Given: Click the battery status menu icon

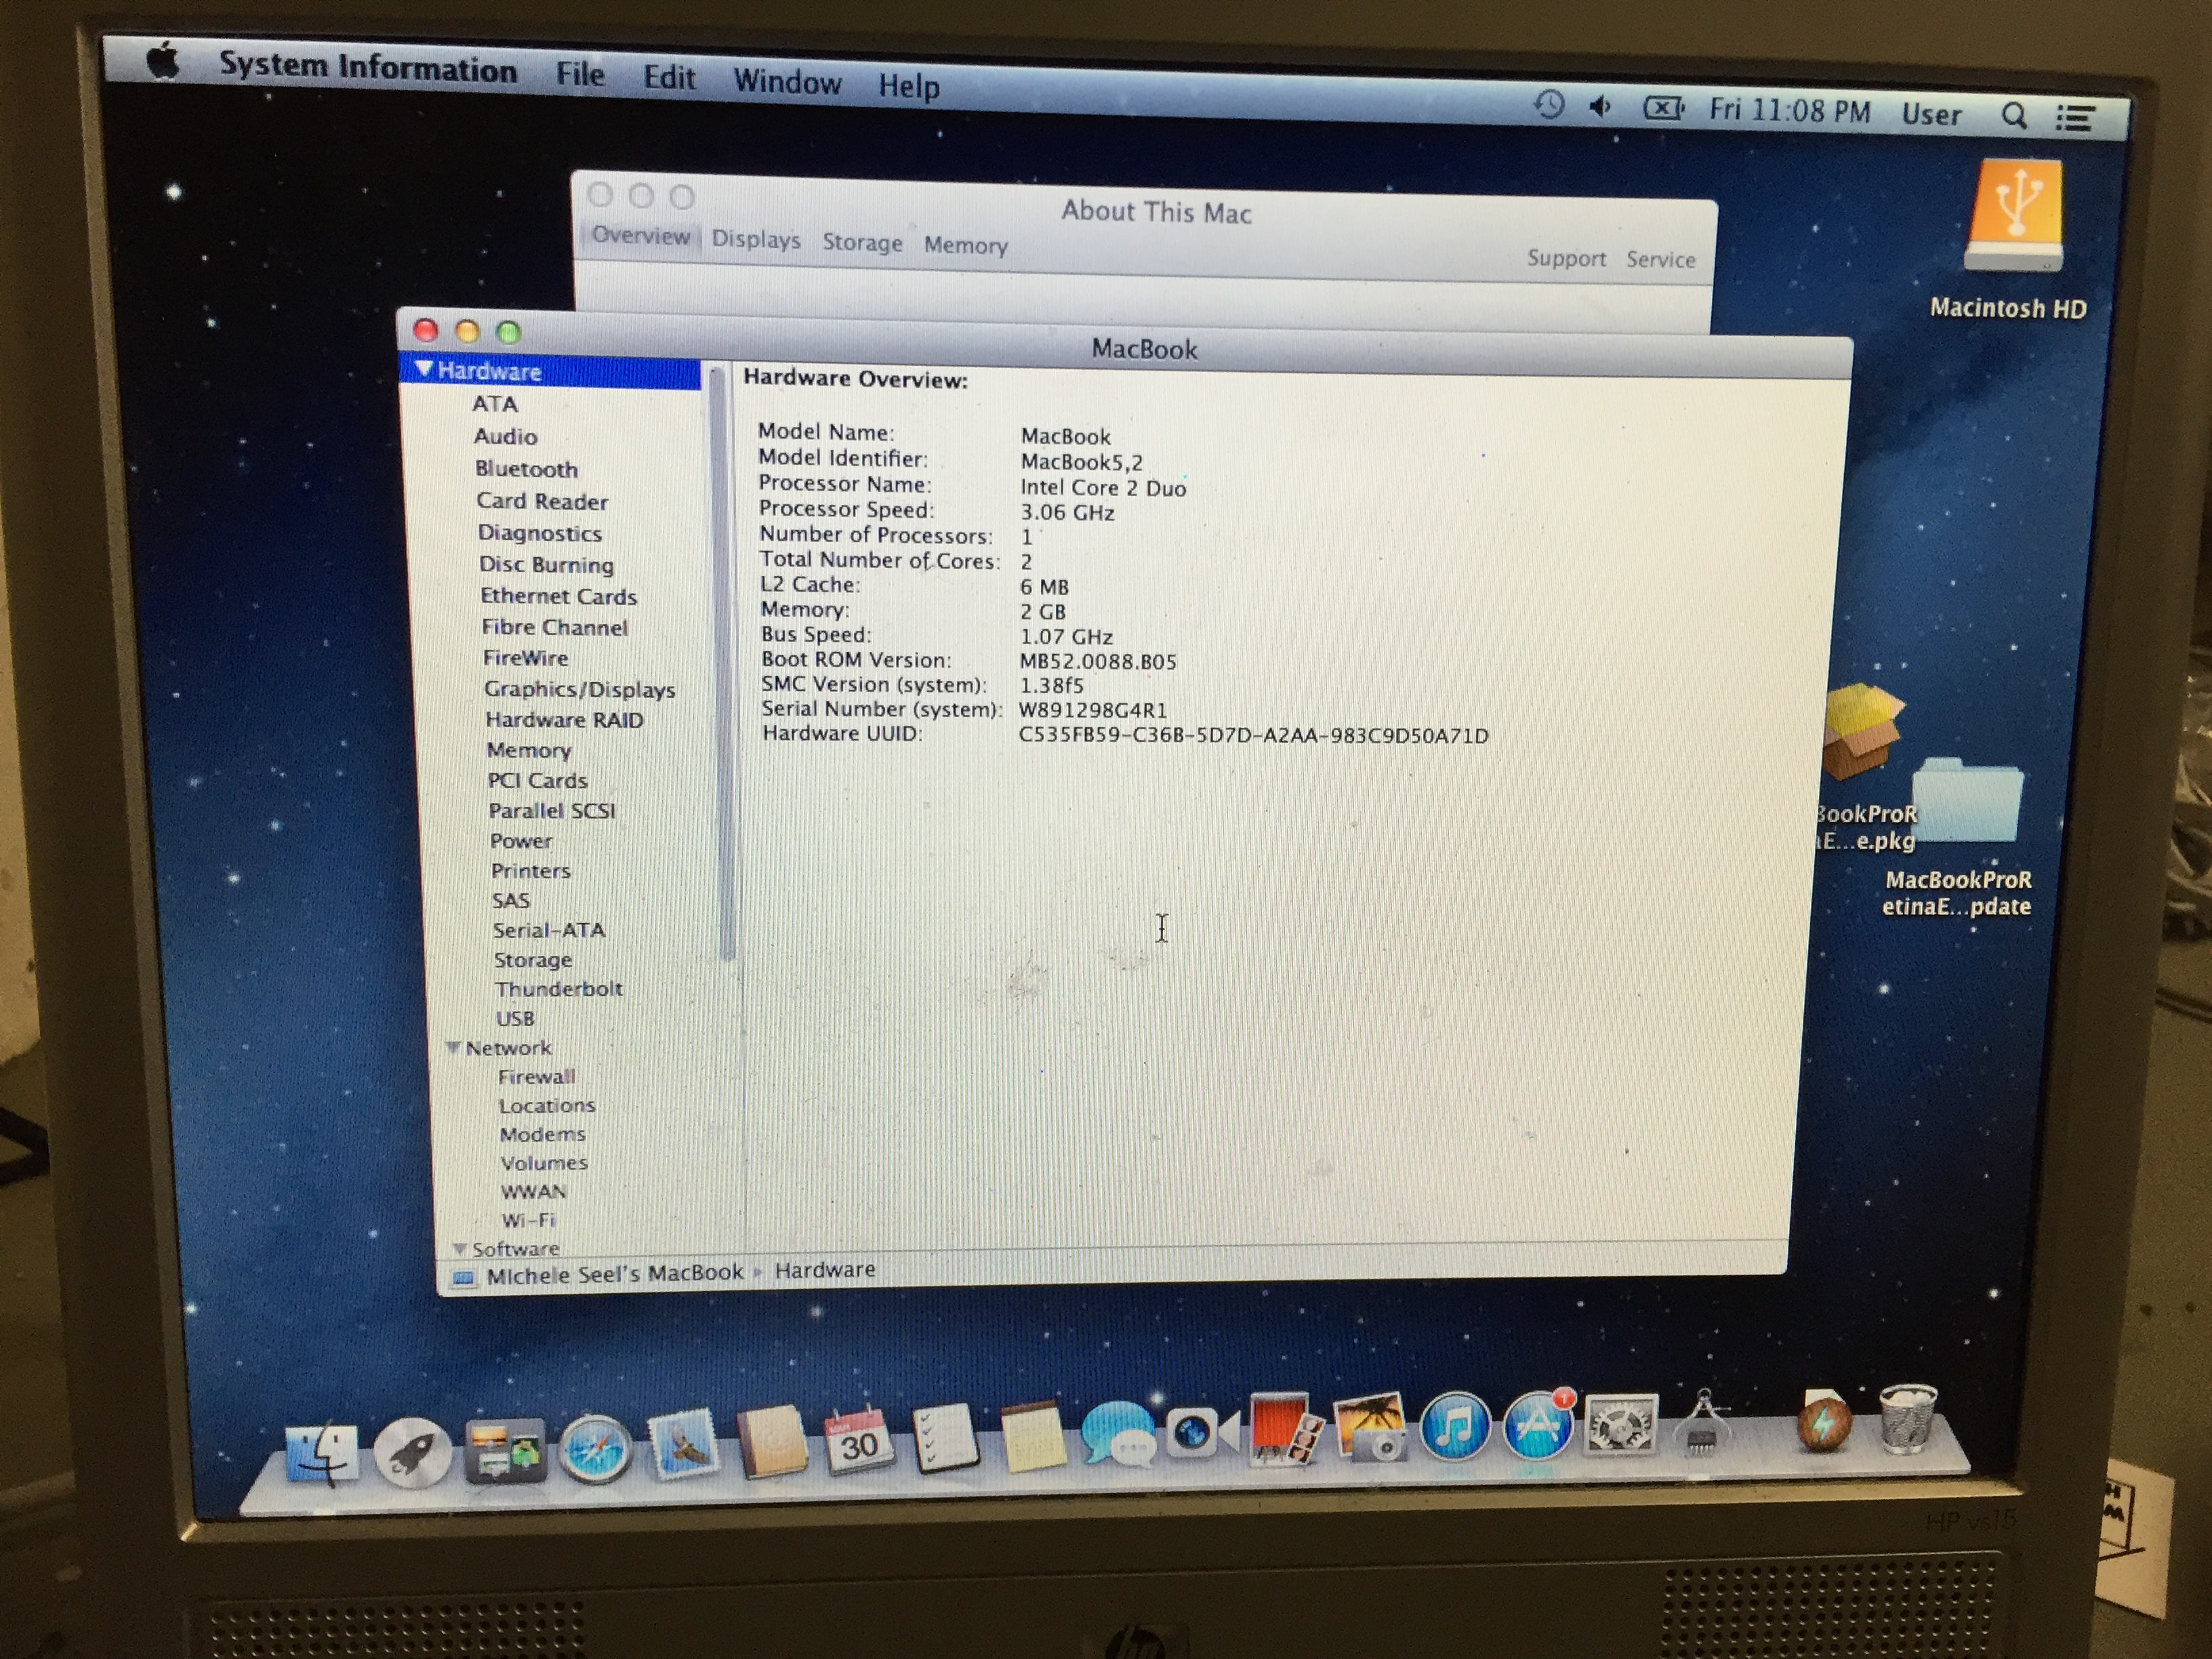Looking at the screenshot, I should 1663,108.
